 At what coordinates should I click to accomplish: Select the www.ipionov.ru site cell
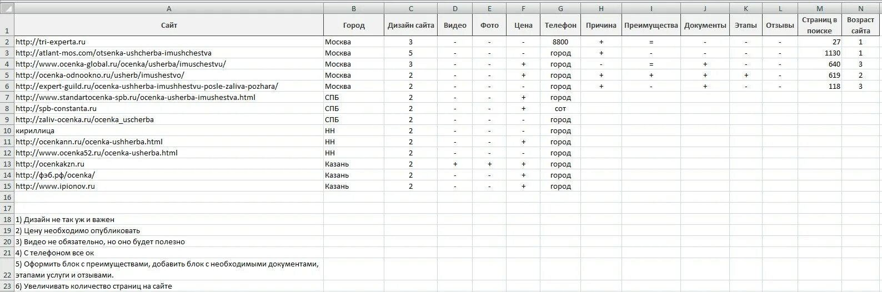(x=169, y=186)
